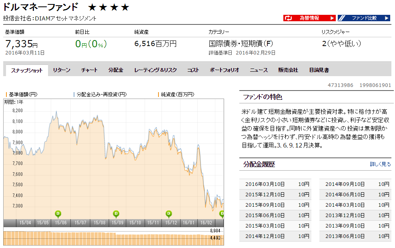Click the 6,516百万円 net assets value
The width and height of the screenshot is (395, 248).
pyautogui.click(x=155, y=44)
